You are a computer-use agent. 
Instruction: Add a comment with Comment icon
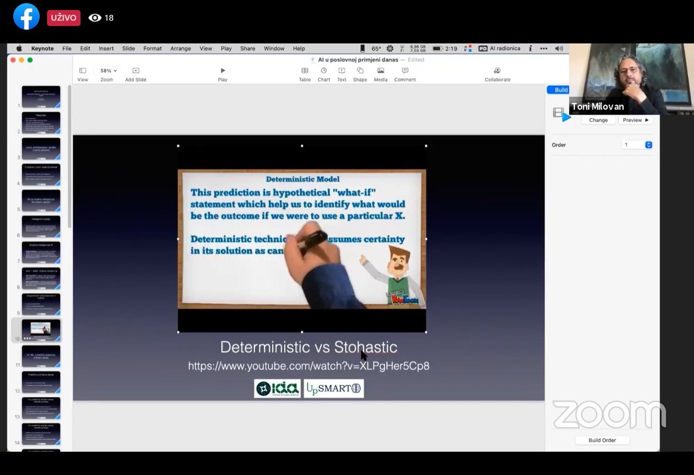pos(405,70)
